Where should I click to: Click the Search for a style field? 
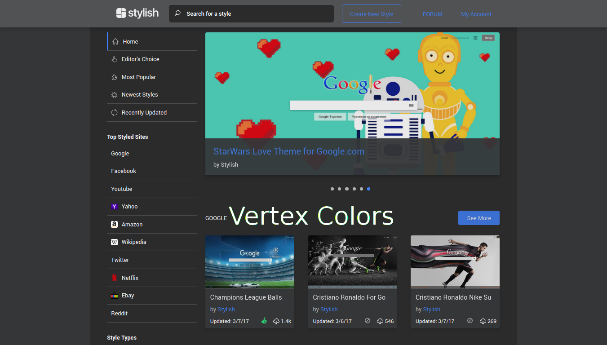click(x=251, y=13)
